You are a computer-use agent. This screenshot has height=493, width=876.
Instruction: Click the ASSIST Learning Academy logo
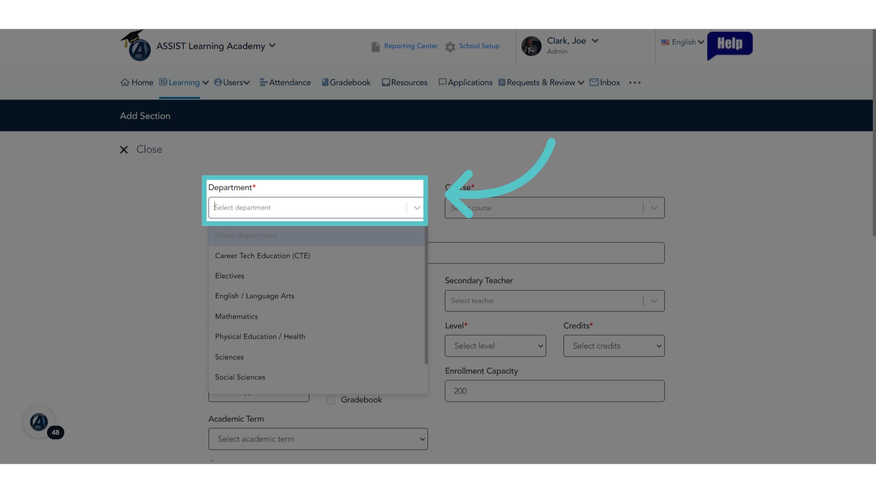pyautogui.click(x=136, y=45)
